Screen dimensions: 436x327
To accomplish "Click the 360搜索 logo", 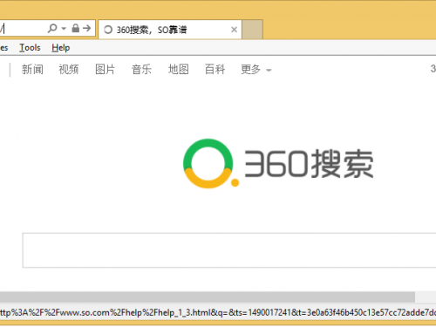I will click(x=278, y=164).
